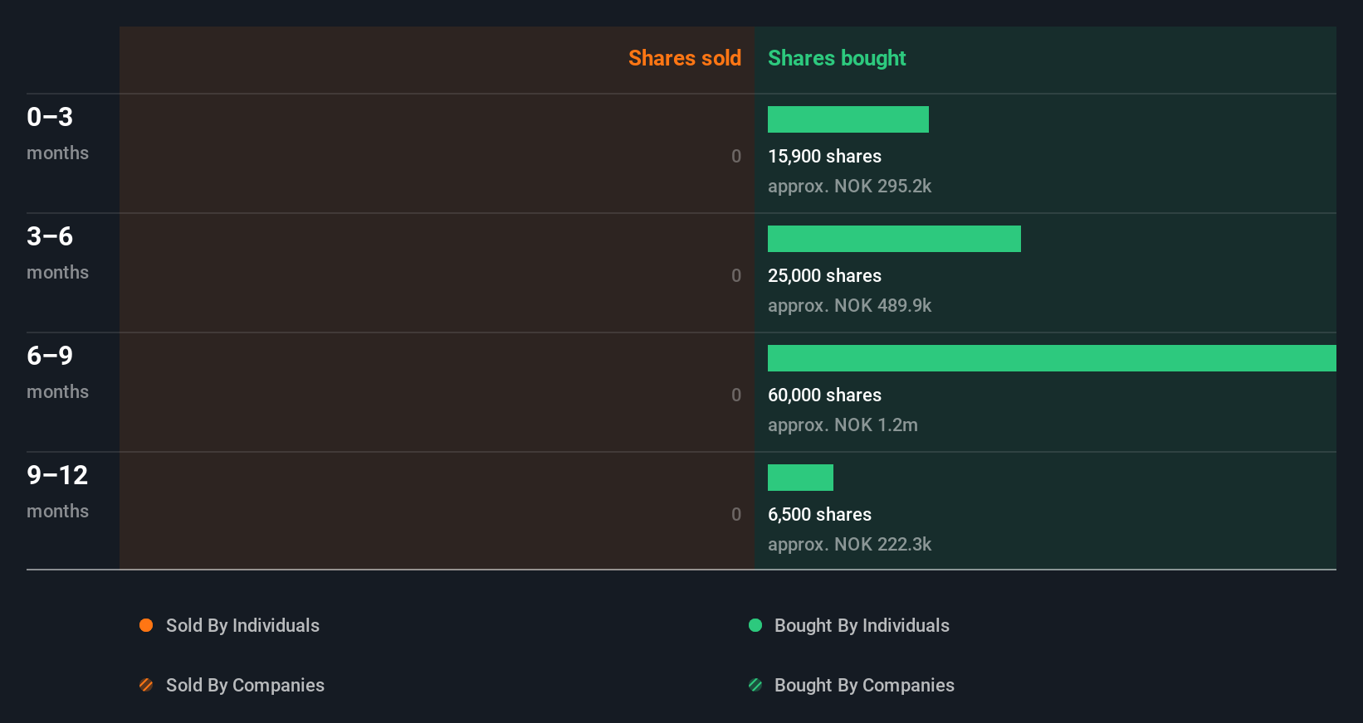This screenshot has width=1363, height=723.
Task: Click the green bar for 6–9 months
Action: pyautogui.click(x=1052, y=358)
